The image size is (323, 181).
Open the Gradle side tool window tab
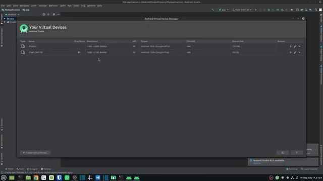pos(321,19)
